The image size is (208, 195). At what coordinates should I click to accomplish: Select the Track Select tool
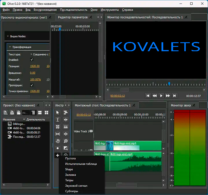click(x=66, y=113)
